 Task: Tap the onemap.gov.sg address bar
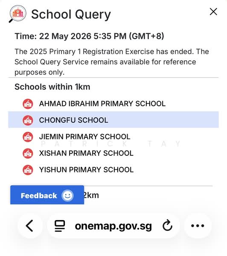point(113,226)
